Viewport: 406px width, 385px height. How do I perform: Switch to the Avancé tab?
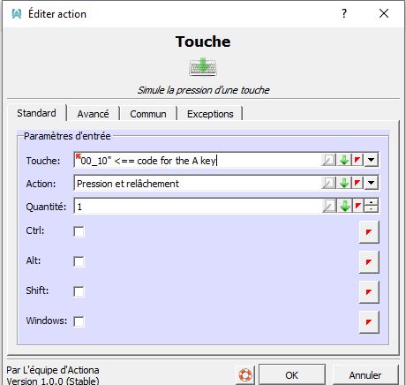point(93,114)
